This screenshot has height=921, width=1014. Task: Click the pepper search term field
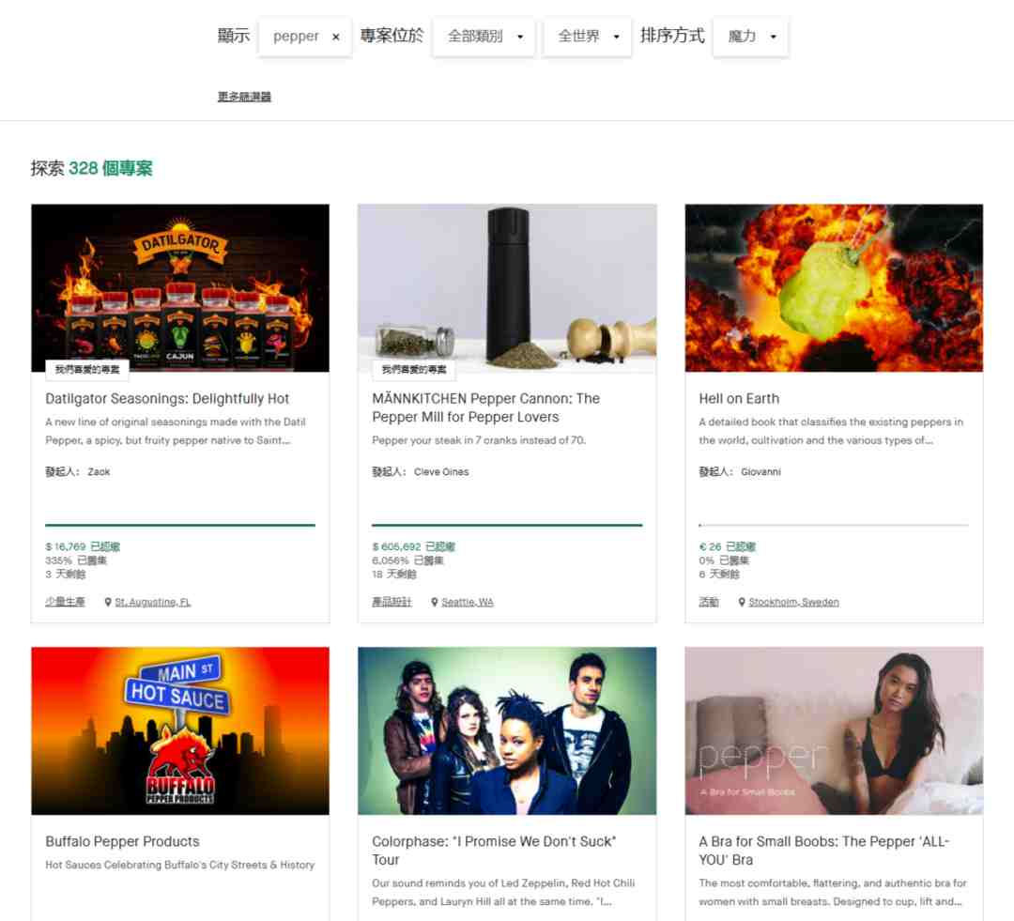coord(295,37)
